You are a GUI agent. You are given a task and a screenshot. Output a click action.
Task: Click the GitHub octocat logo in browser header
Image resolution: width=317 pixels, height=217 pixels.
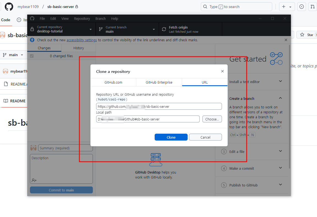(9, 7)
